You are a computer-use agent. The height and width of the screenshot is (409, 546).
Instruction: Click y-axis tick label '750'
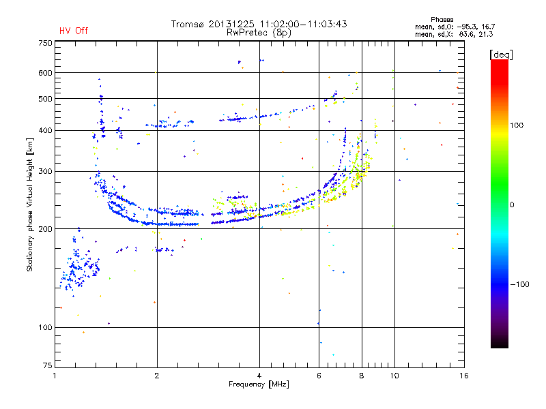tap(45, 43)
